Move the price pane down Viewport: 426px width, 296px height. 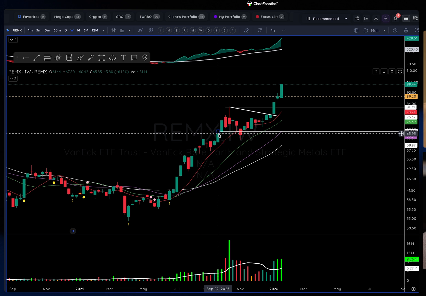point(384,72)
